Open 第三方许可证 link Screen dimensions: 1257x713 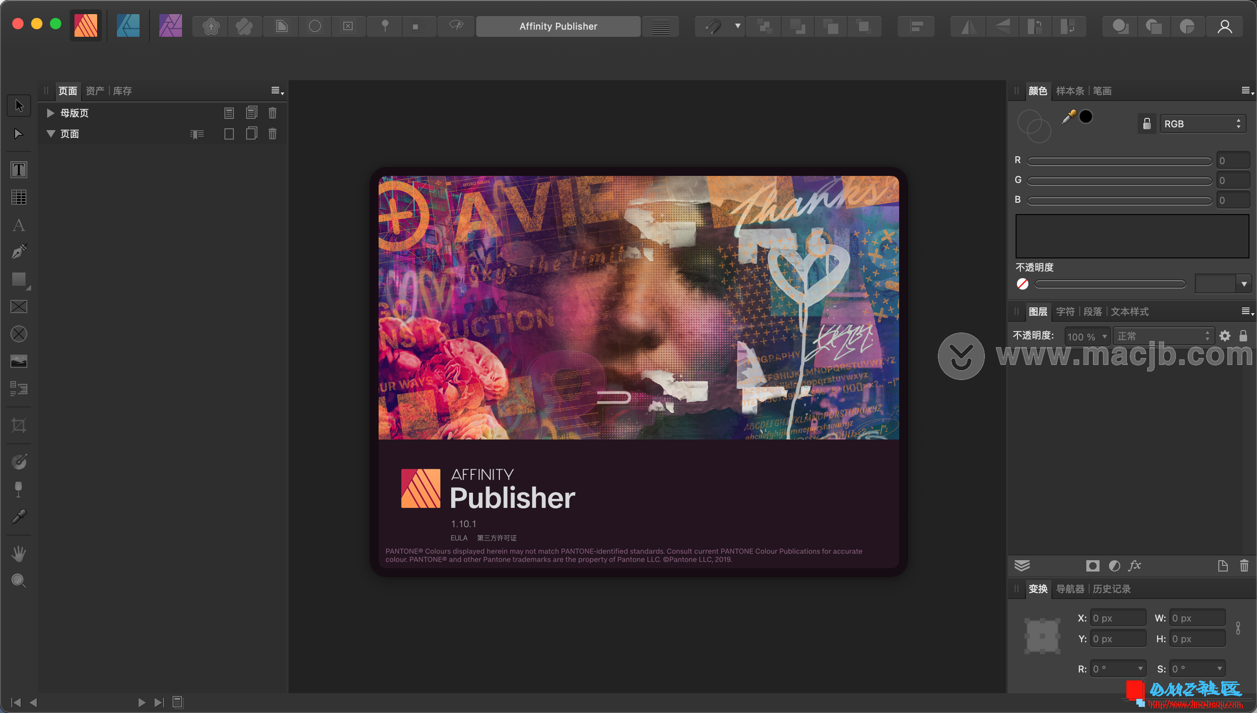pyautogui.click(x=496, y=538)
